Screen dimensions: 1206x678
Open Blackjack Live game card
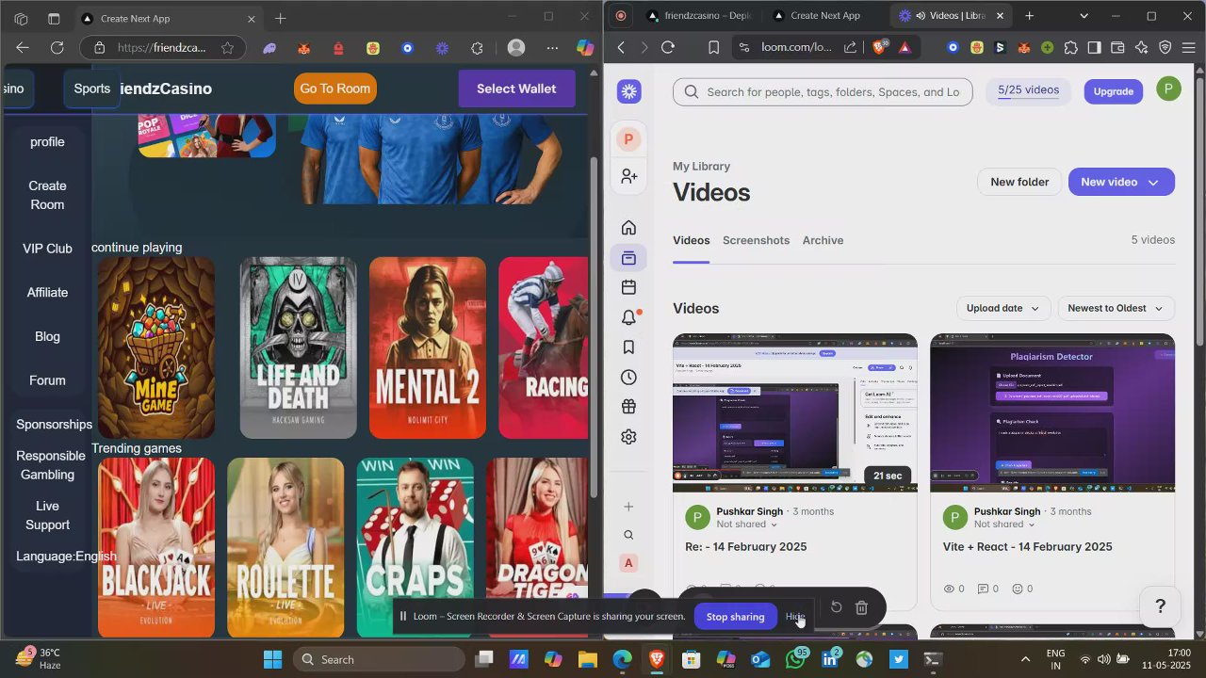pos(156,547)
